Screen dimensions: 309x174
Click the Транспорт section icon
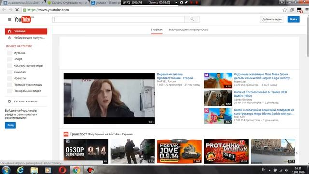coord(66,134)
